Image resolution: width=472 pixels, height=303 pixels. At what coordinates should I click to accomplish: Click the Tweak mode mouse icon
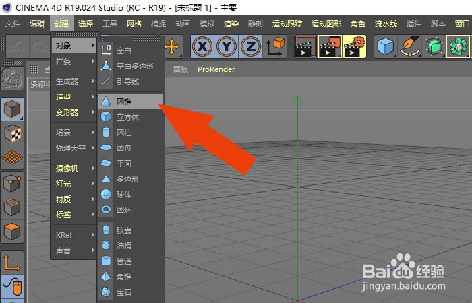pyautogui.click(x=12, y=286)
